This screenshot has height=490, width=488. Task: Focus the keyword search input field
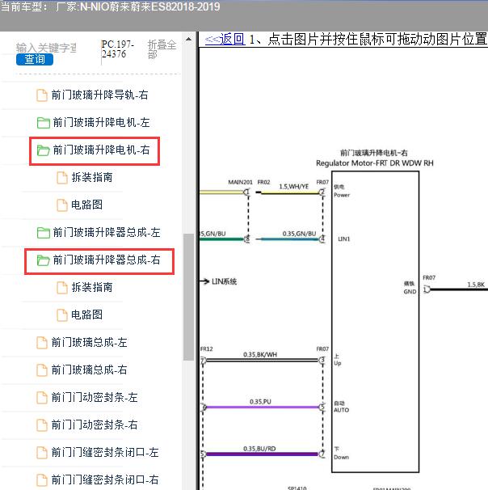pos(46,48)
